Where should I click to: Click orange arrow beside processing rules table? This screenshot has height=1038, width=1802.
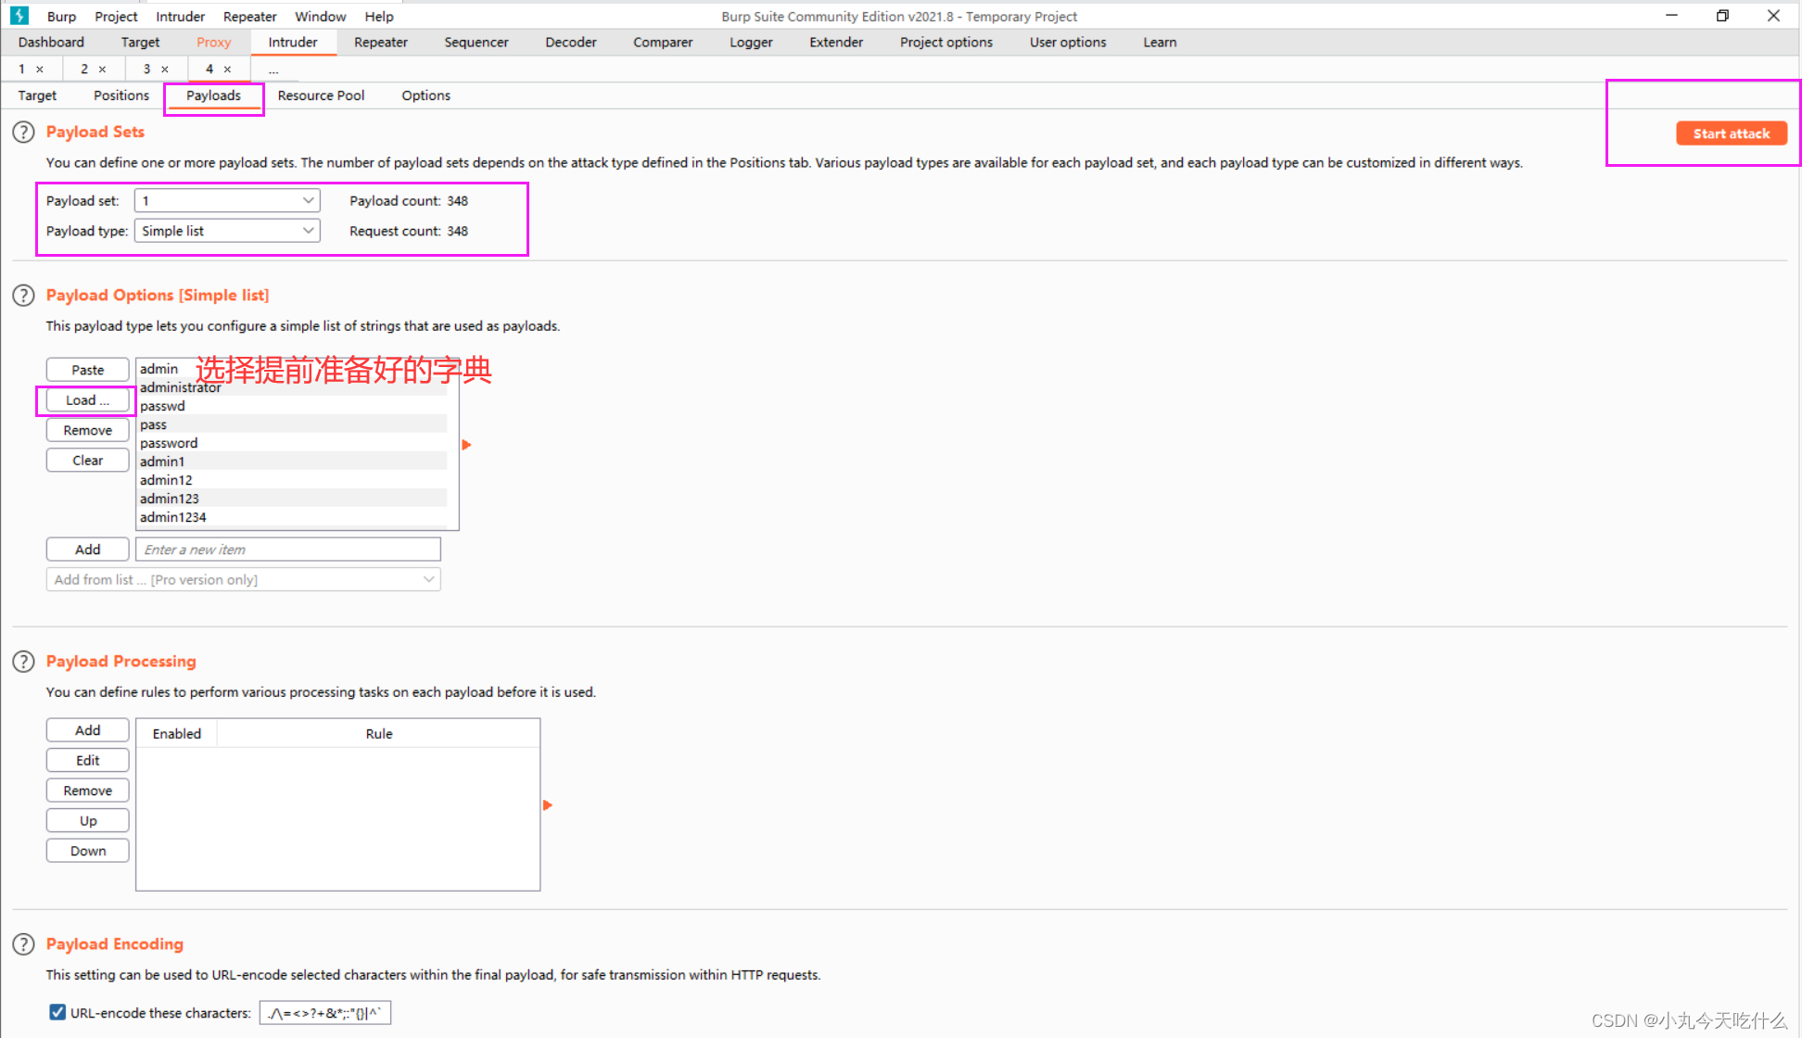(547, 805)
